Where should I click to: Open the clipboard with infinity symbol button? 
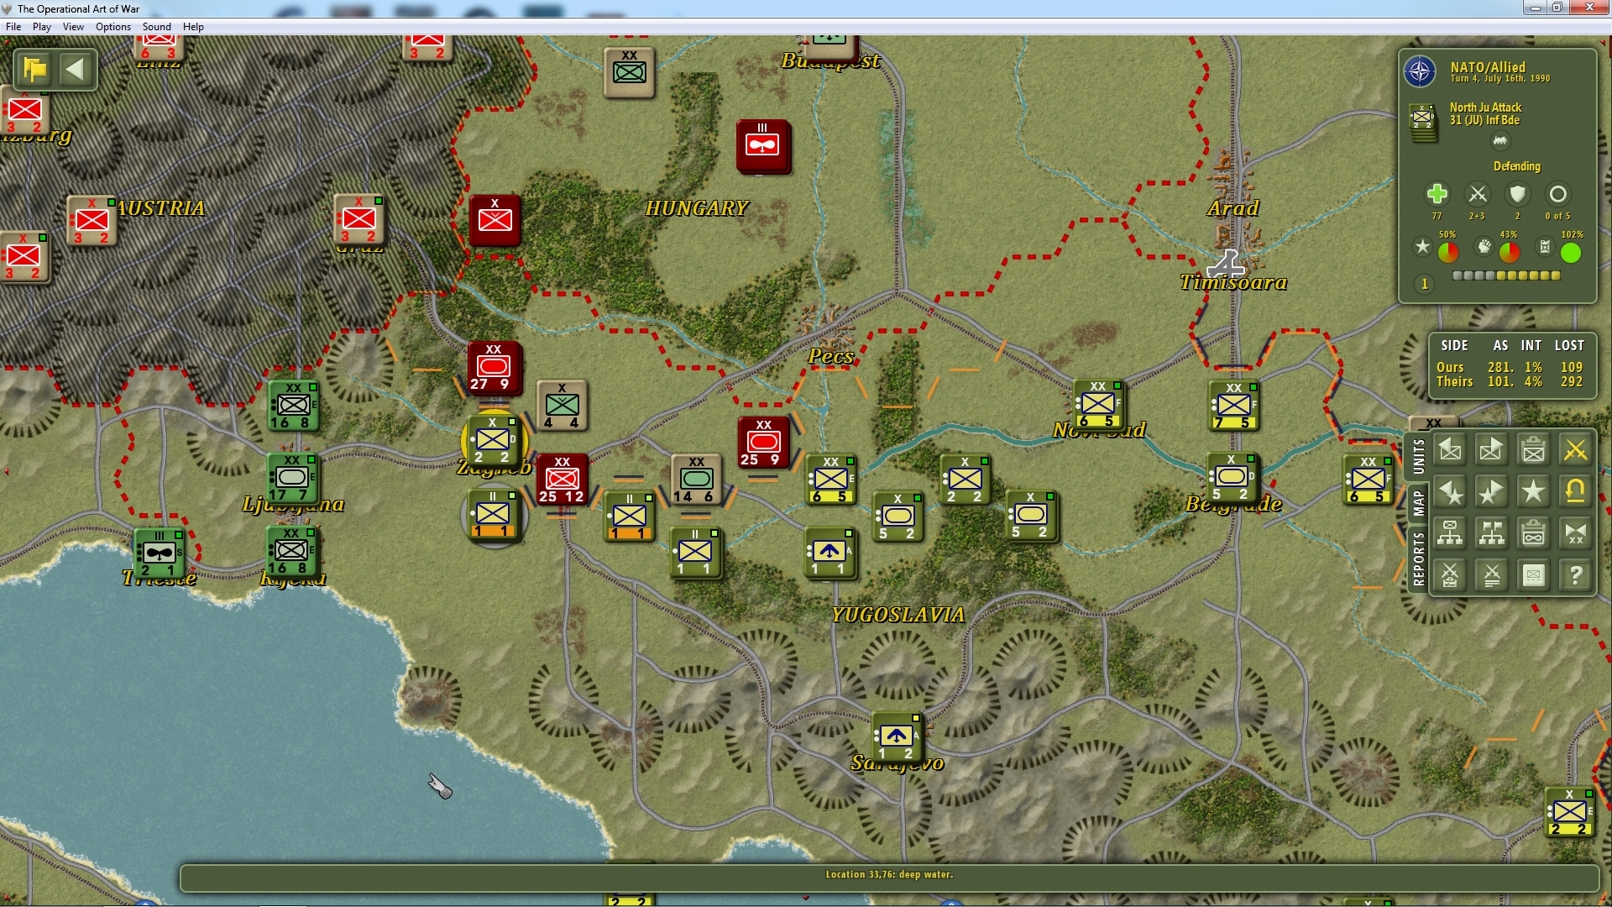(1533, 533)
